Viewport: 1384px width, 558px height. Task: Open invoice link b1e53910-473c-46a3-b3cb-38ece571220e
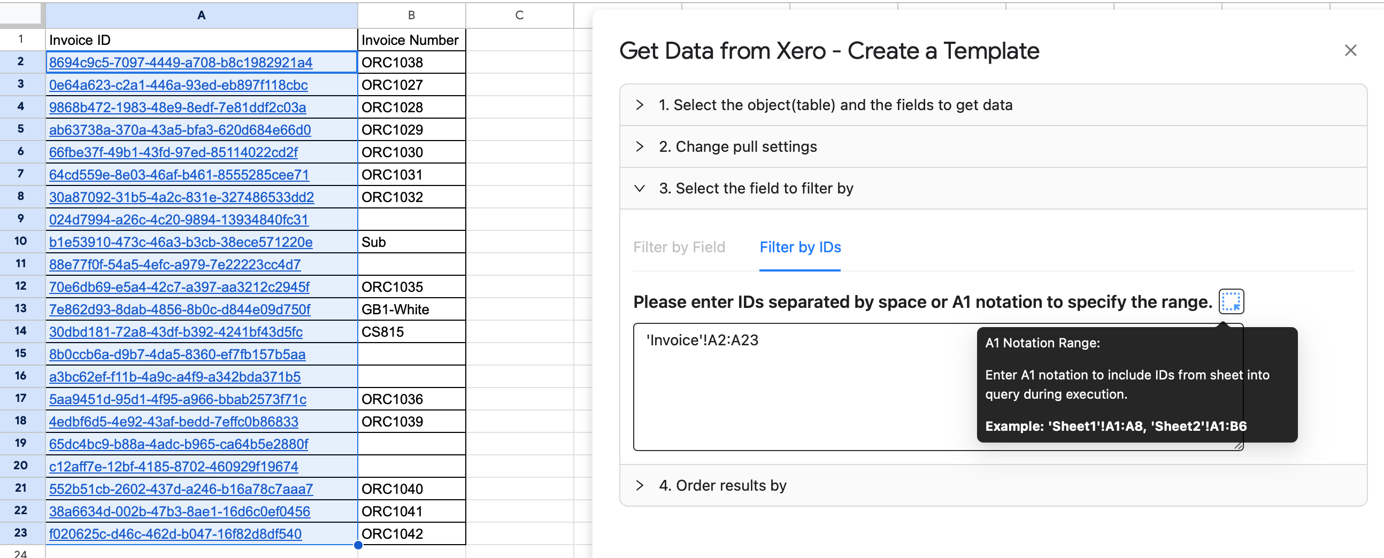181,242
